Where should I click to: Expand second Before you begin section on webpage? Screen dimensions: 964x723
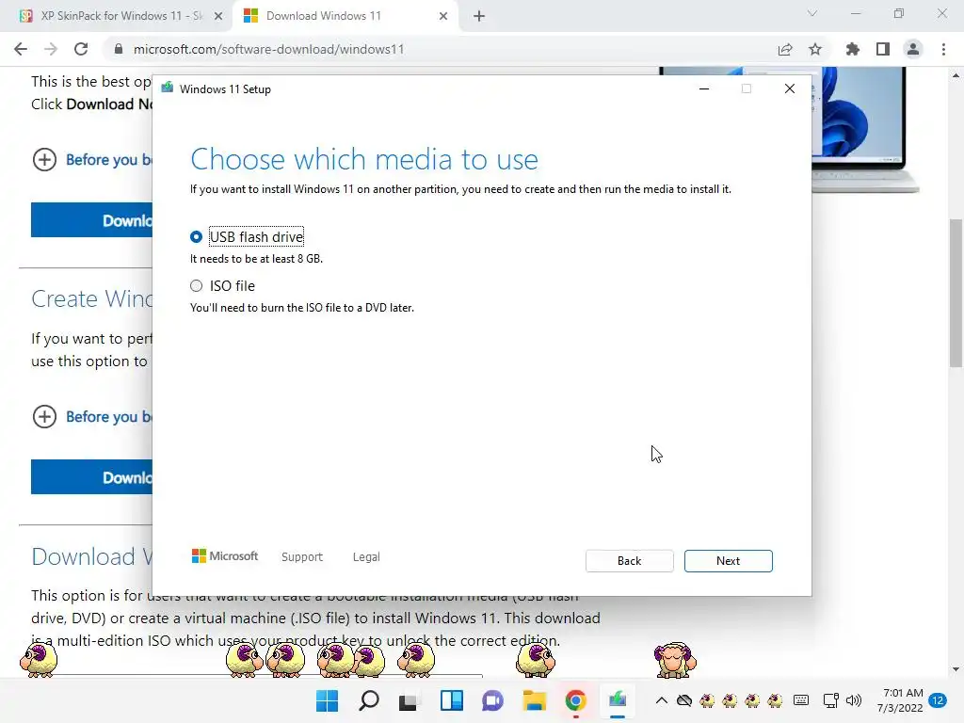[x=44, y=417]
